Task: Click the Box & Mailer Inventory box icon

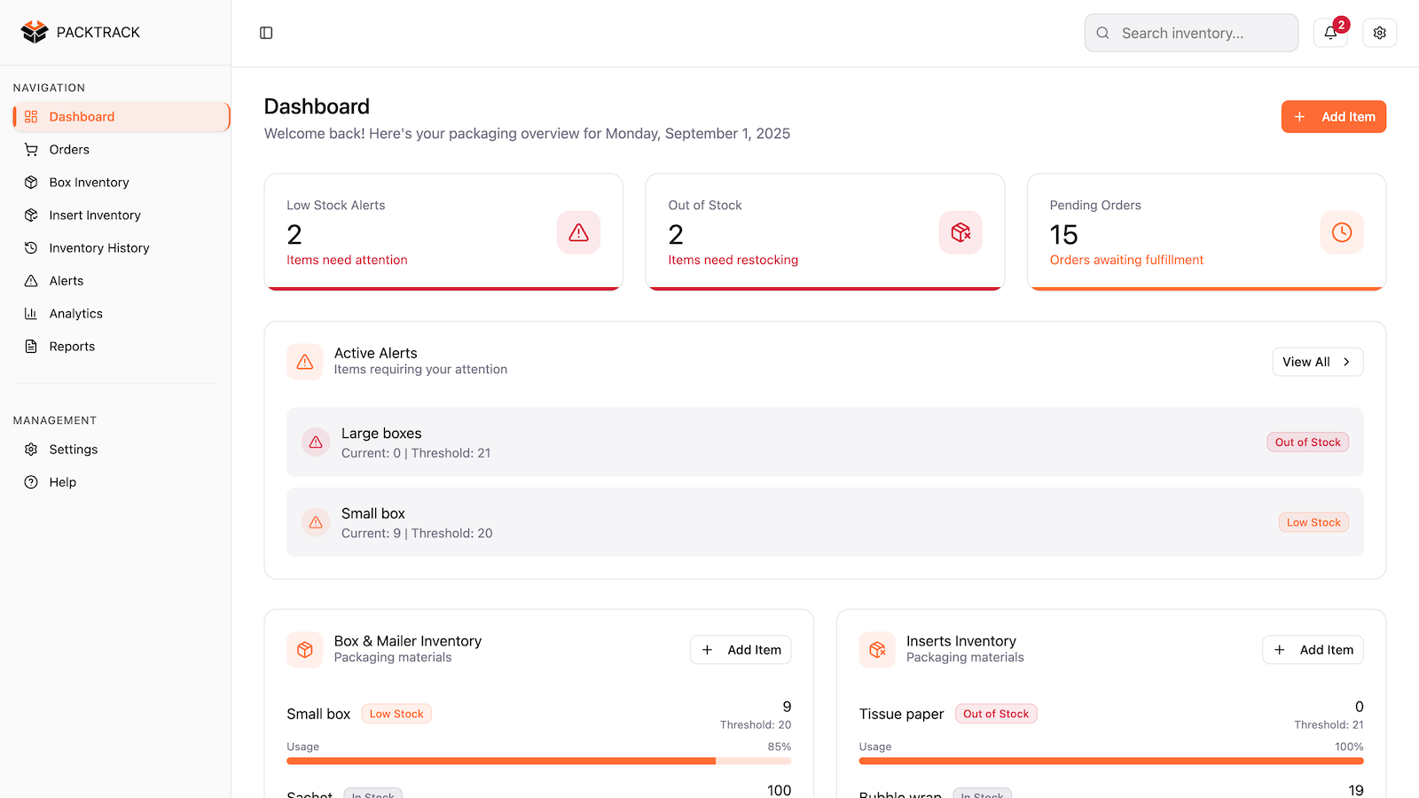Action: tap(305, 650)
